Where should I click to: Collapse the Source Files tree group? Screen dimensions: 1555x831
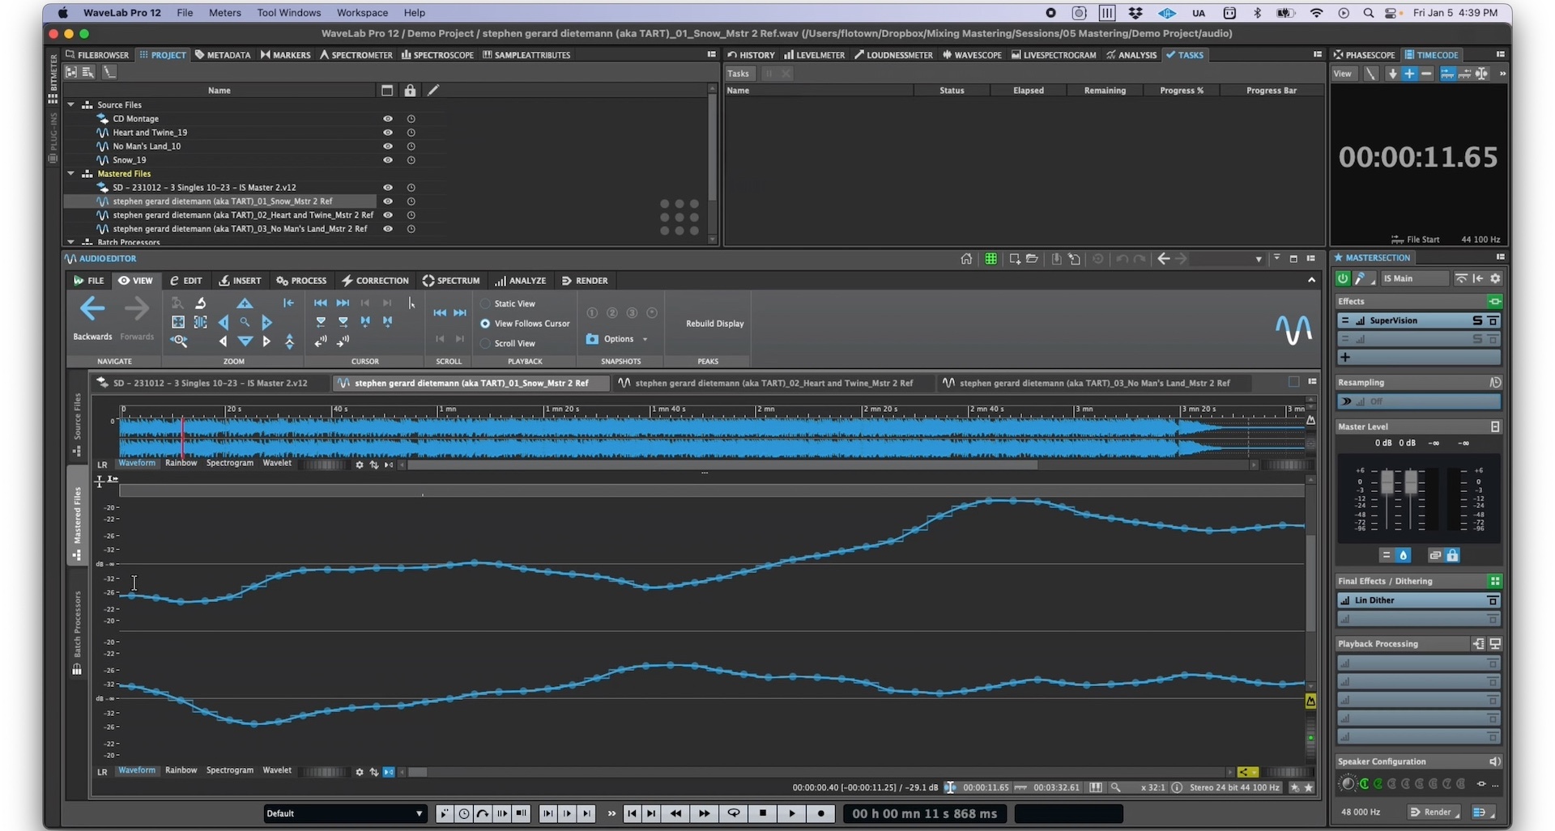(71, 105)
